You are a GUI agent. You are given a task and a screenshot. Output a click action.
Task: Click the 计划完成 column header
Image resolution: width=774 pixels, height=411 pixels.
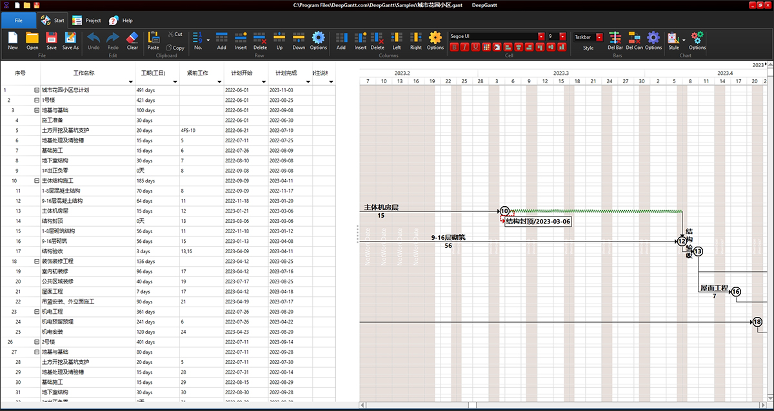click(x=290, y=73)
